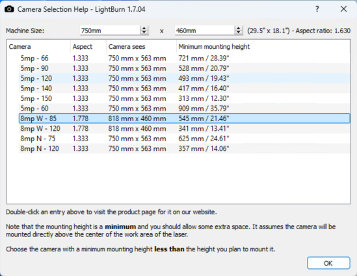Click the 357 mm / 14.06" height value
Viewport: 357px width, 276px height.
[x=204, y=148]
